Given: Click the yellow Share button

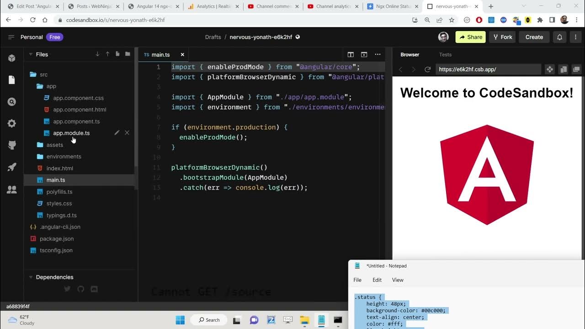Looking at the screenshot, I should (x=470, y=37).
